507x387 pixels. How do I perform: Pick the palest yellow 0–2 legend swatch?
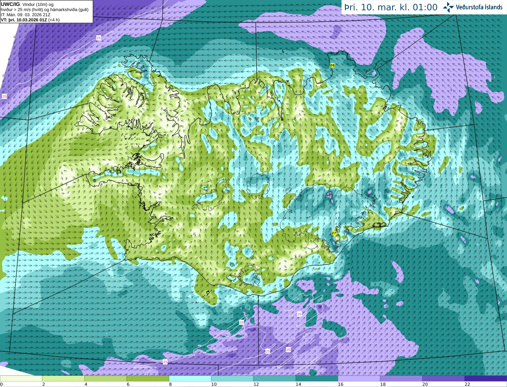(x=21, y=378)
